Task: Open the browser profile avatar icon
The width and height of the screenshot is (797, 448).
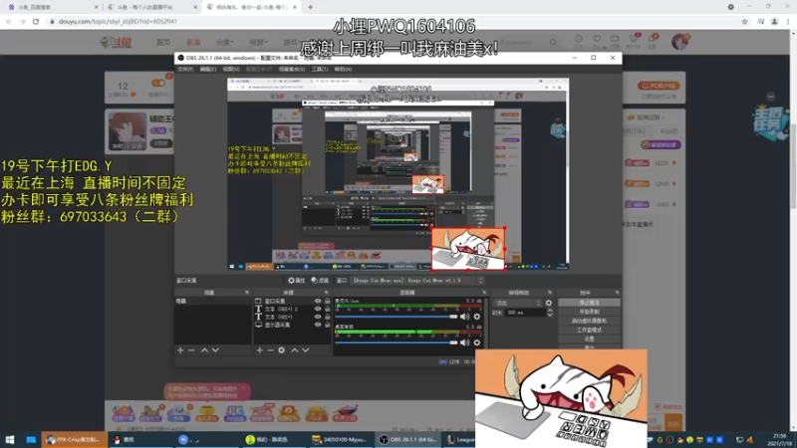Action: tap(774, 21)
